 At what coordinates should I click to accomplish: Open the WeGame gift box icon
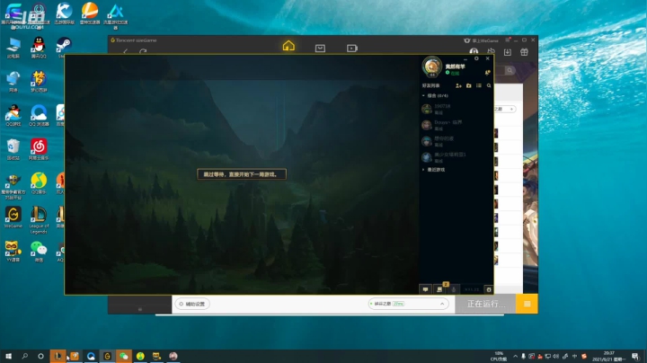[524, 52]
